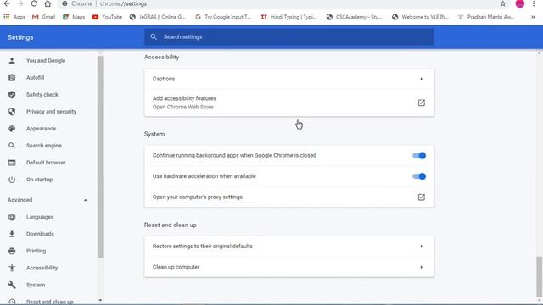Select the Printing printer icon

click(12, 251)
